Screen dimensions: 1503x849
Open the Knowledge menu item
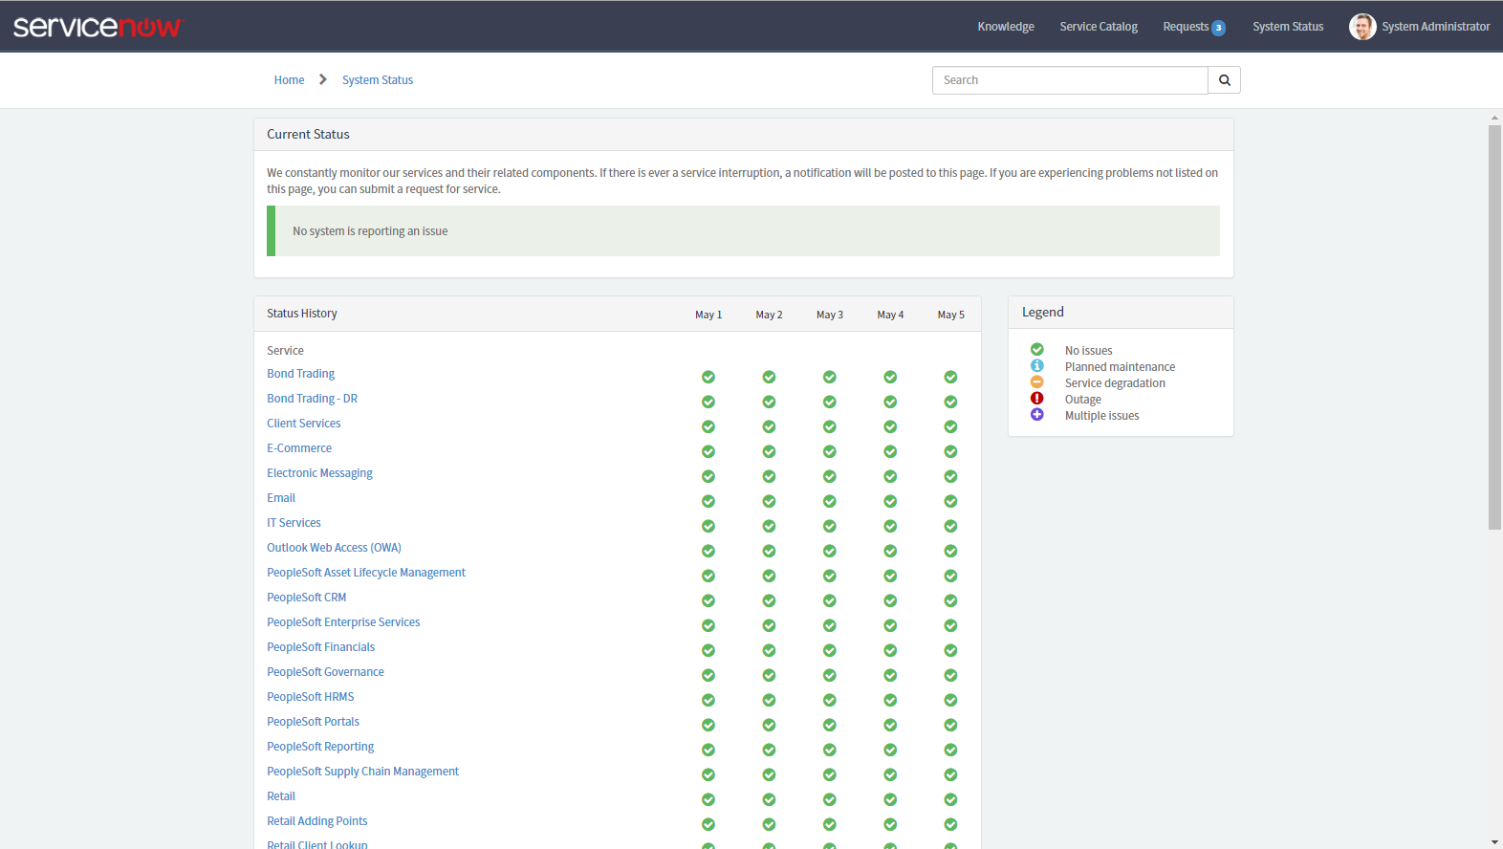(x=1006, y=27)
